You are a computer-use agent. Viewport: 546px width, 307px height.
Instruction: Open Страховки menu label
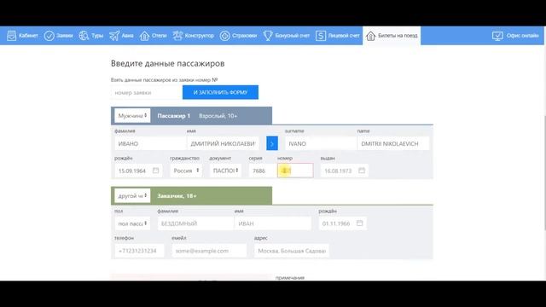[245, 36]
